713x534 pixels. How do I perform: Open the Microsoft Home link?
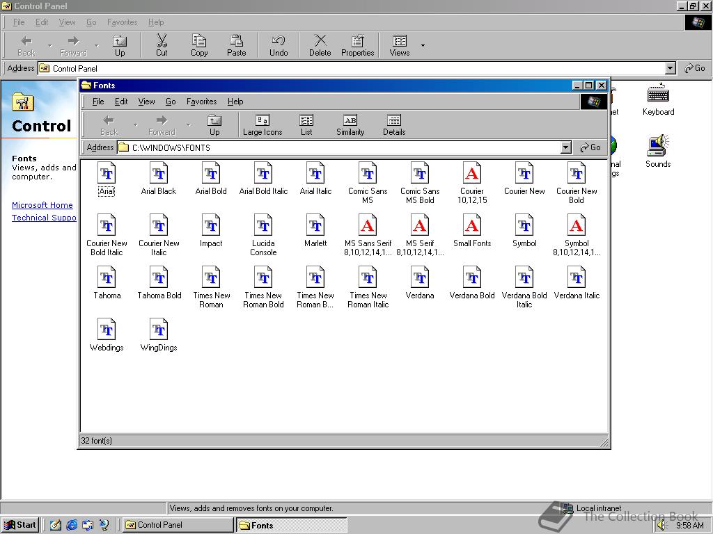click(42, 205)
